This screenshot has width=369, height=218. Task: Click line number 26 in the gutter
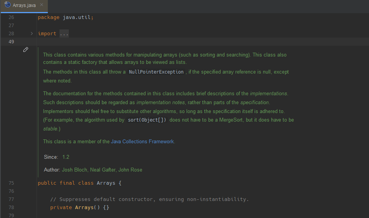click(11, 17)
